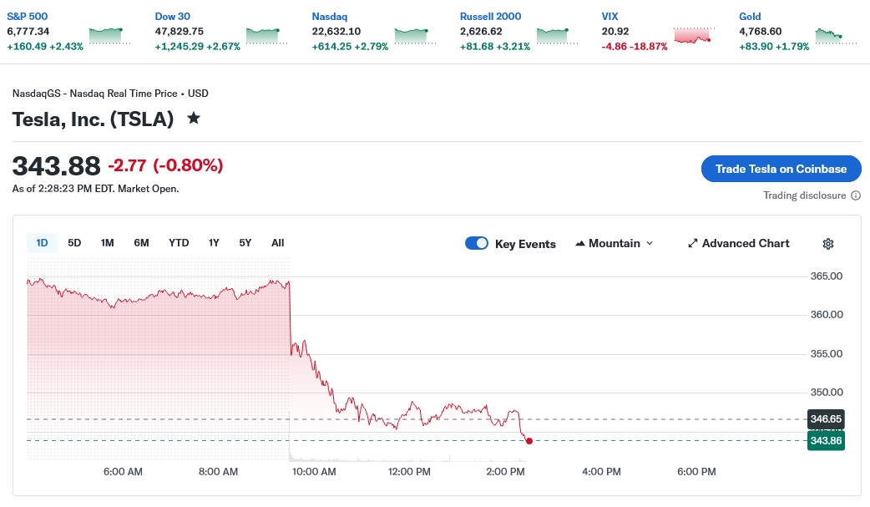Open the Russell 2000 index link
The width and height of the screenshot is (870, 507).
click(x=491, y=17)
